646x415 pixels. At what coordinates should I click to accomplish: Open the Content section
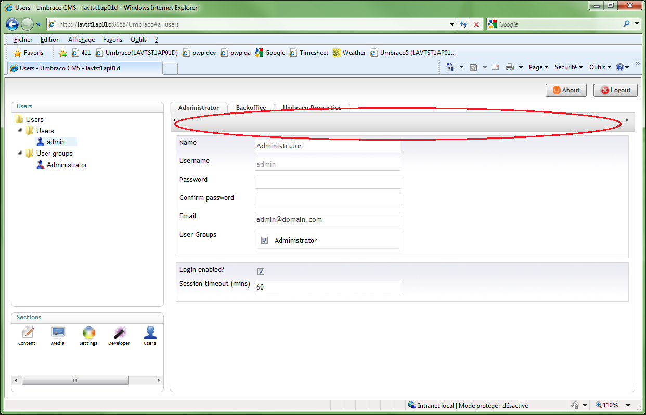(x=27, y=336)
